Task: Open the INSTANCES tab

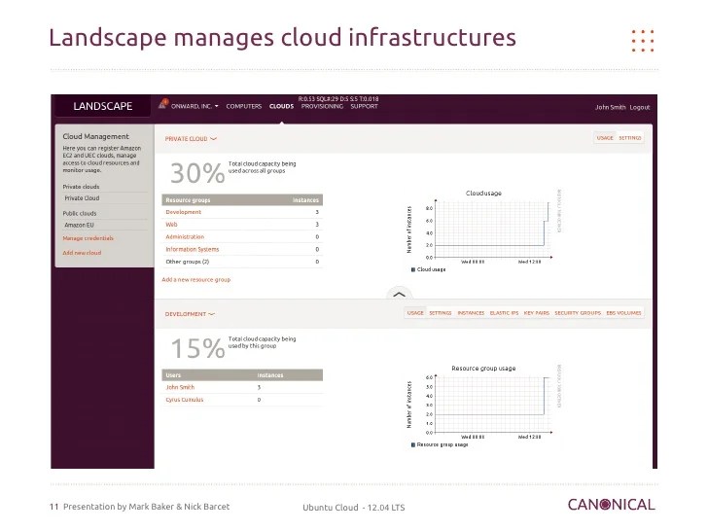Action: 471,313
